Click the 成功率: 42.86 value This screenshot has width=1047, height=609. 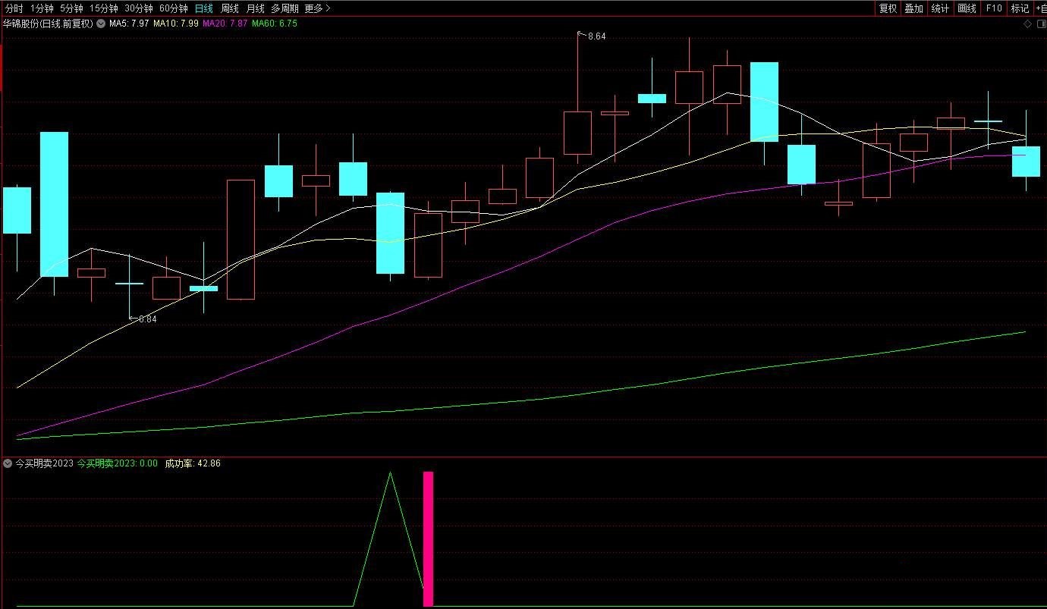pyautogui.click(x=193, y=463)
